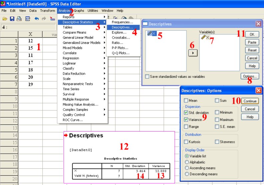The height and width of the screenshot is (185, 264).
Task: Choose Ascending means display order
Action: click(x=187, y=168)
